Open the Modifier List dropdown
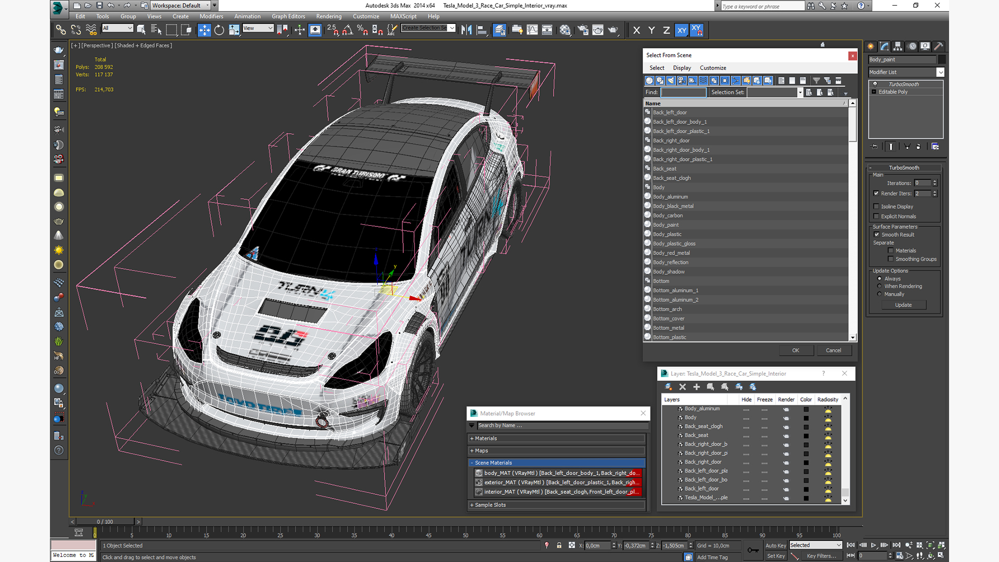 click(x=940, y=72)
